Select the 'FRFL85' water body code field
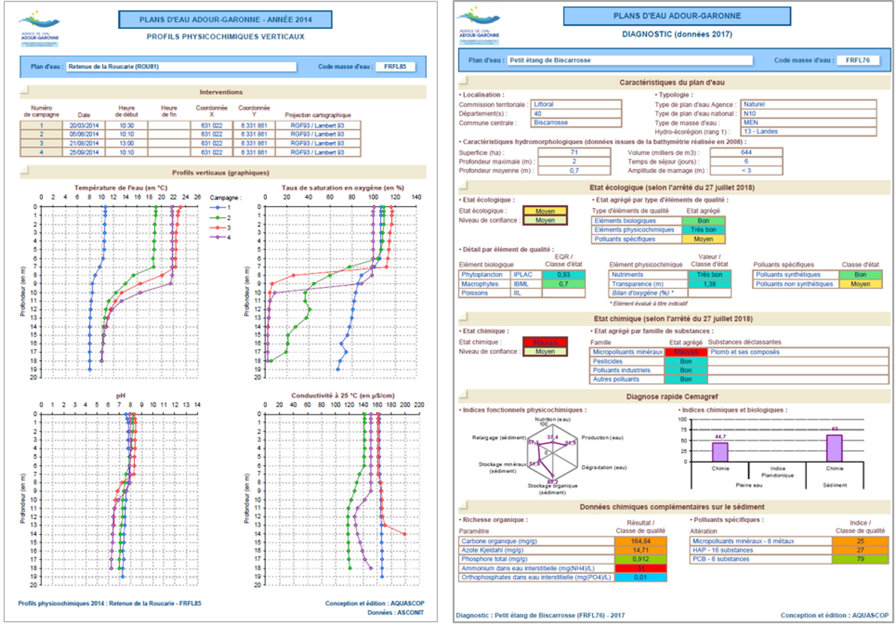Viewport: 896px width, 625px height. pyautogui.click(x=395, y=66)
